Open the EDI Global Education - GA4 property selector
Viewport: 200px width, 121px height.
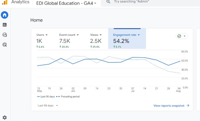[66, 3]
